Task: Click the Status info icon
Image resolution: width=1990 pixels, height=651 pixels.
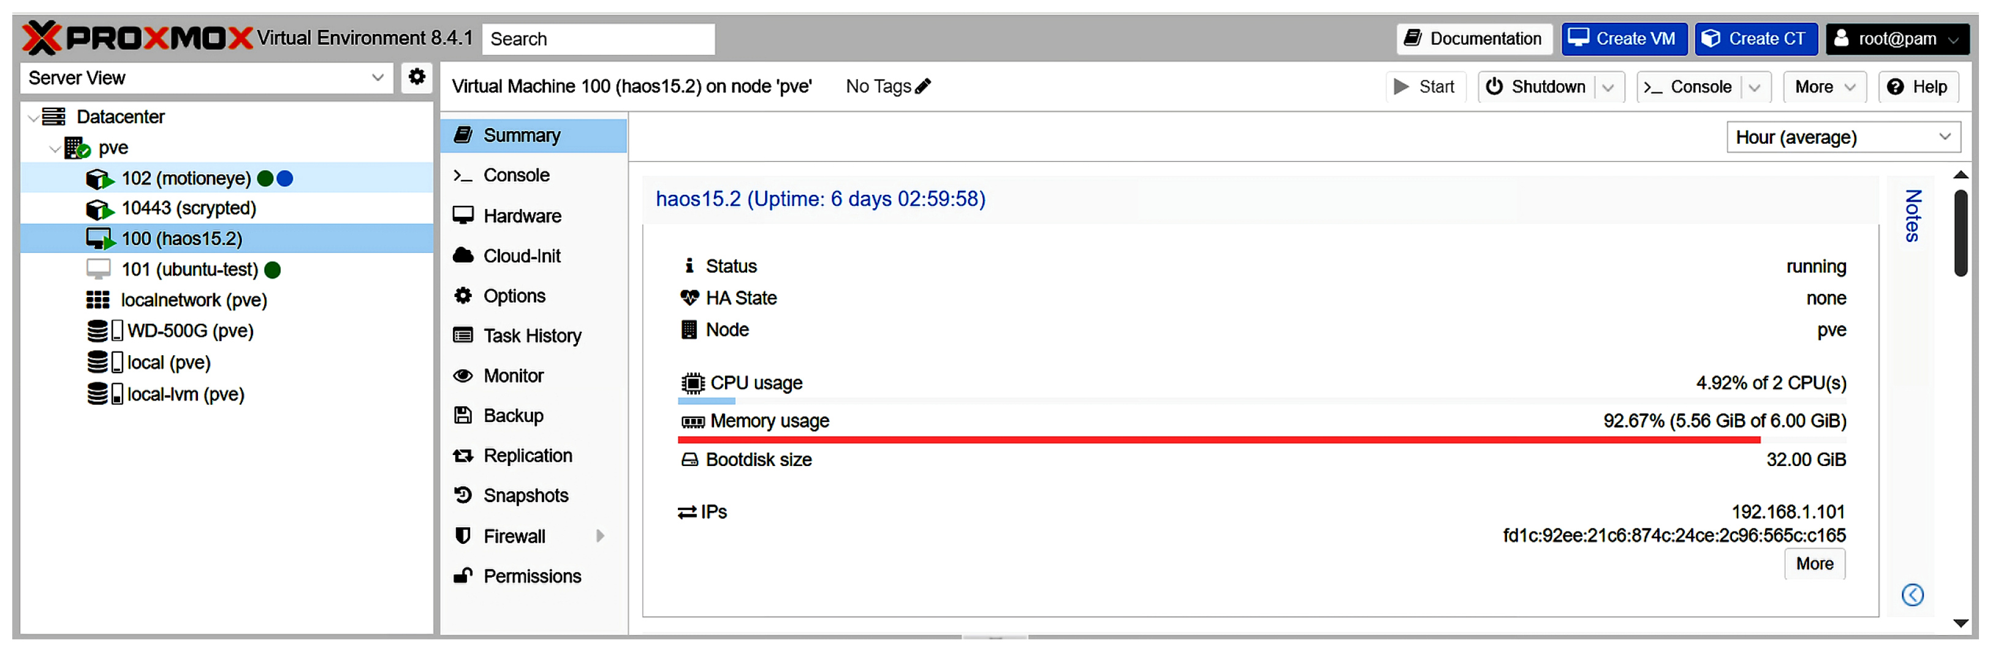Action: [x=689, y=266]
